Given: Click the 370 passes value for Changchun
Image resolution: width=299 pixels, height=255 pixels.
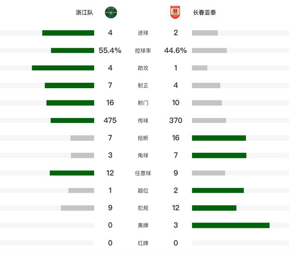Looking at the screenshot, I should 176,120.
